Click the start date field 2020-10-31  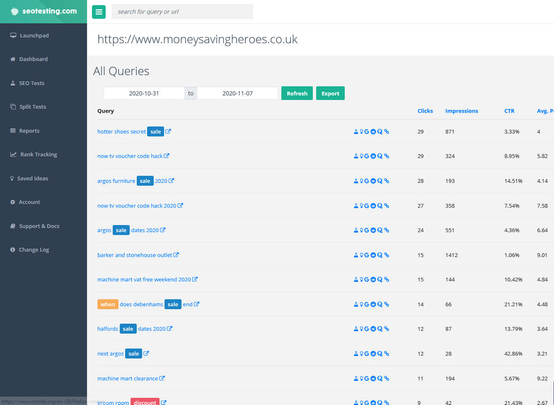coord(144,93)
